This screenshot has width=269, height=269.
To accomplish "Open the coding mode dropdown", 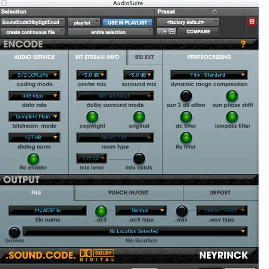I will click(x=34, y=75).
